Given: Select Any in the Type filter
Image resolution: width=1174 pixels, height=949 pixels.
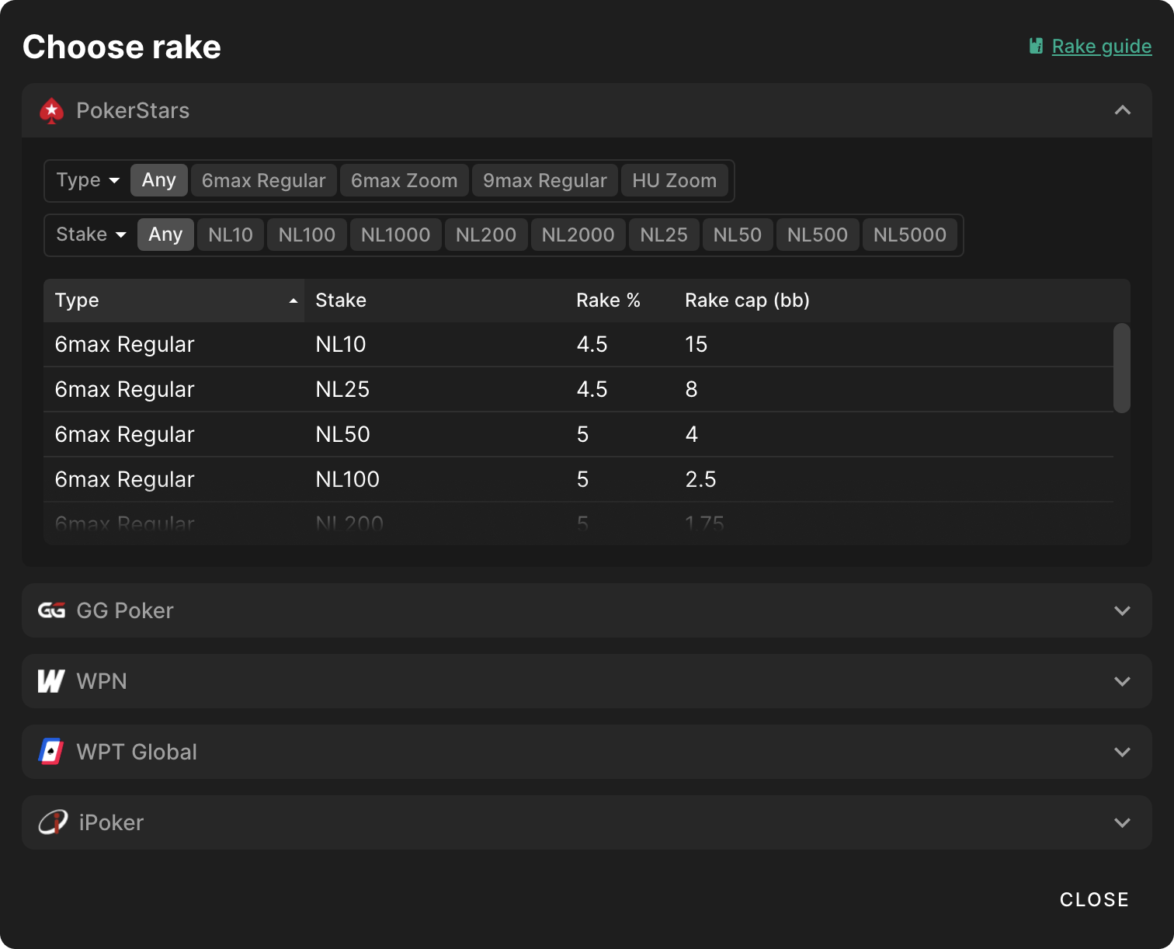Looking at the screenshot, I should (158, 180).
